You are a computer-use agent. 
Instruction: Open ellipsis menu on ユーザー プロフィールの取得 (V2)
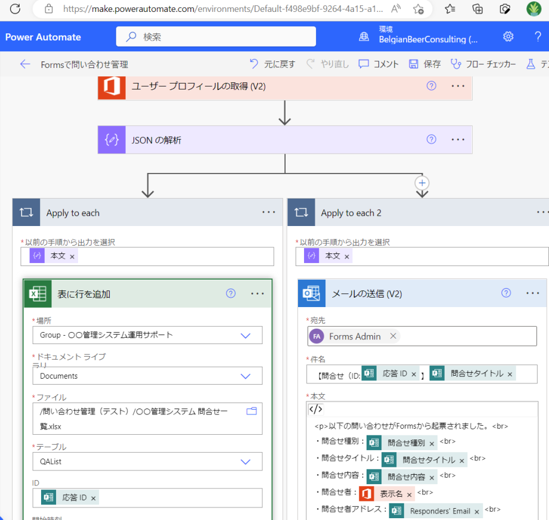457,86
